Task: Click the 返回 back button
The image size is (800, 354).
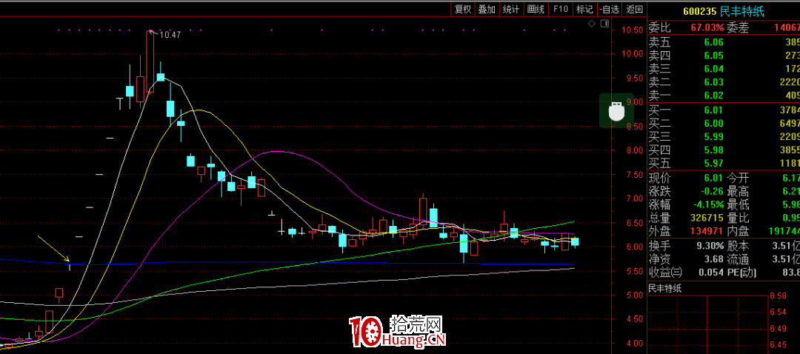Action: (x=634, y=9)
